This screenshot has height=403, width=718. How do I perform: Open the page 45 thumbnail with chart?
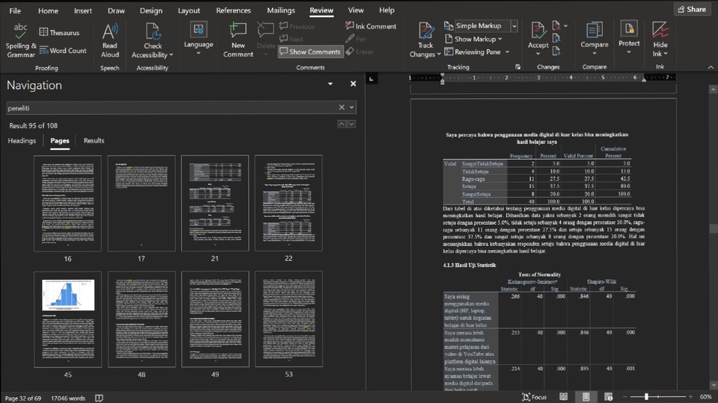(x=68, y=319)
